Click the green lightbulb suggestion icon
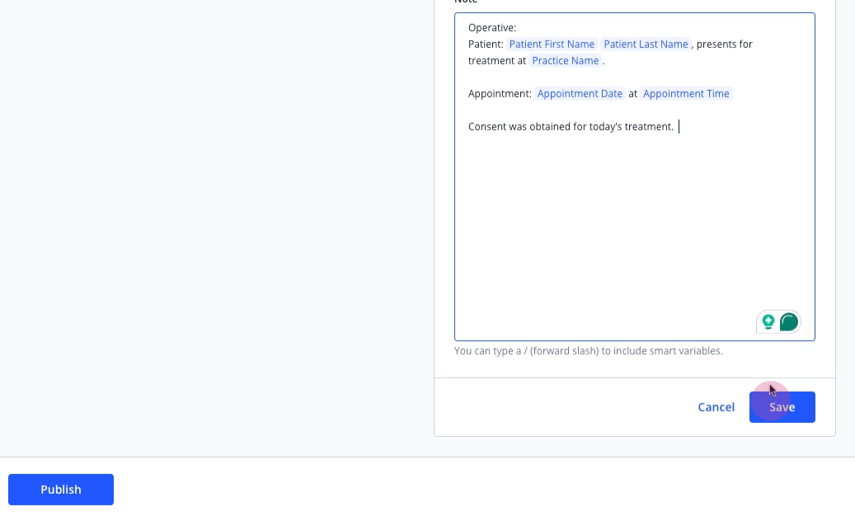The image size is (855, 521). coord(768,322)
